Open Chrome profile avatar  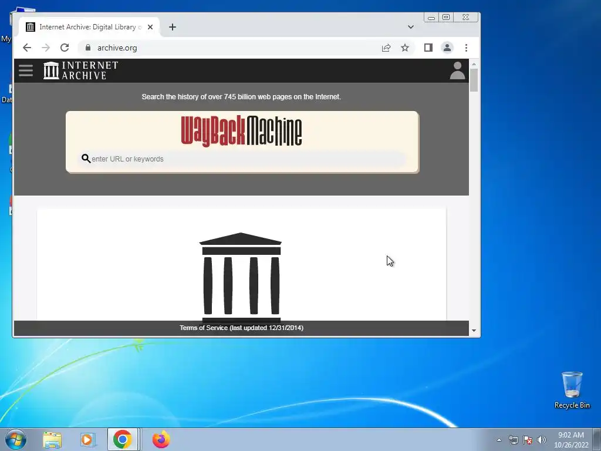point(447,48)
